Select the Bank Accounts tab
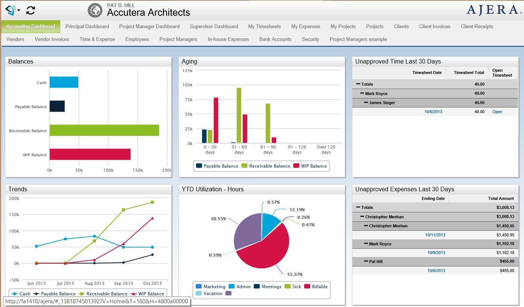Image resolution: width=524 pixels, height=307 pixels. coord(275,39)
